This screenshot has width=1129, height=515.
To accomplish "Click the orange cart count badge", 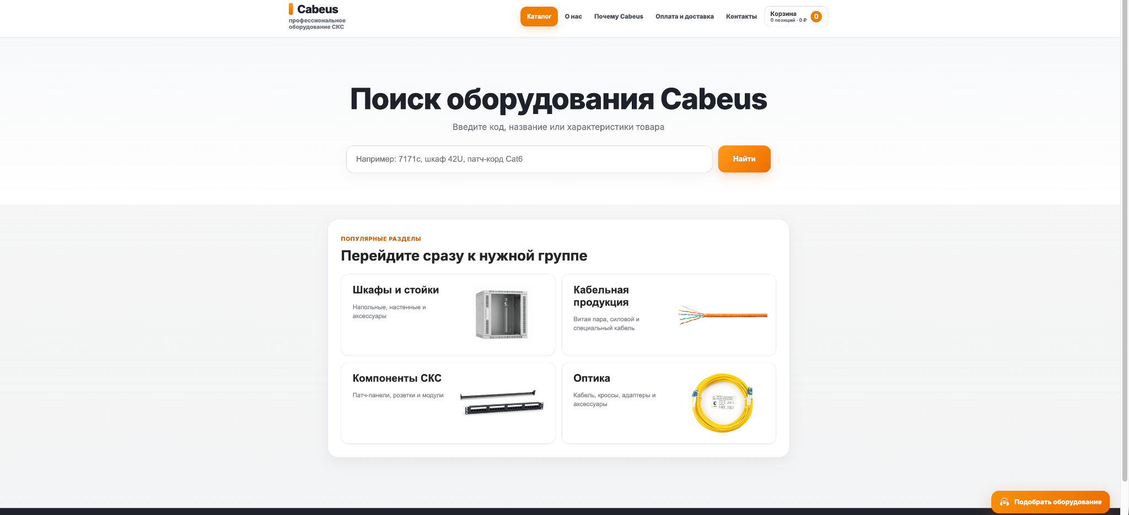I will click(816, 17).
